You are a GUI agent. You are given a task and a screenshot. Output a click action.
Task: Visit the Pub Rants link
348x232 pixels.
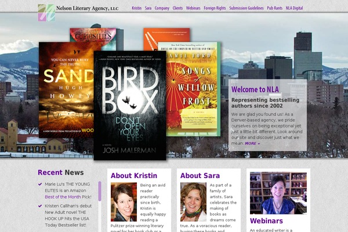(x=274, y=8)
